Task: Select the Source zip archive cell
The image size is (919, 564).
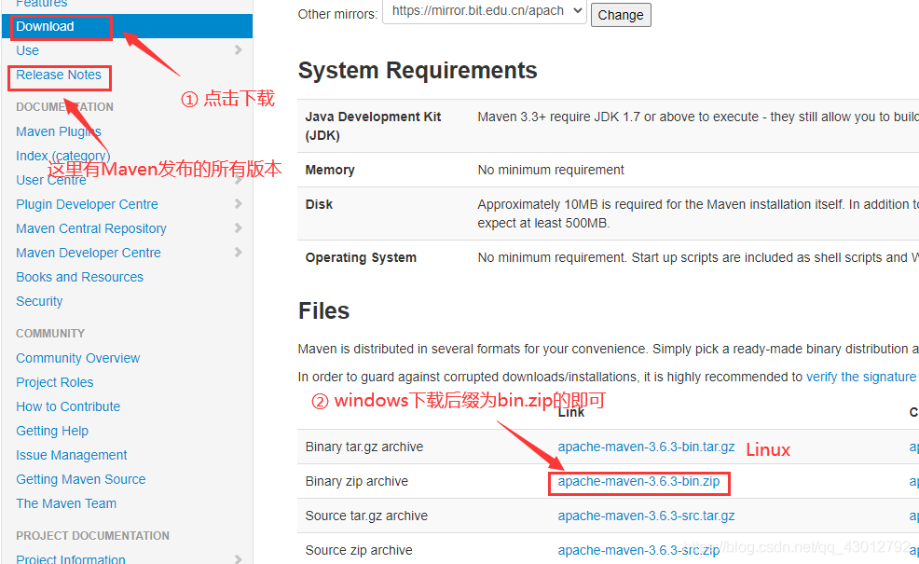Action: [359, 551]
